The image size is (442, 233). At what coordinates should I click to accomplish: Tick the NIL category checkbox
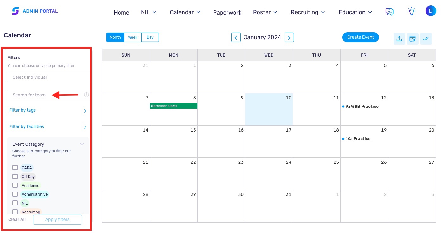(15, 203)
